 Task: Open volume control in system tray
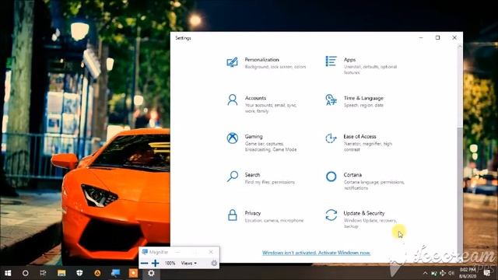451,273
